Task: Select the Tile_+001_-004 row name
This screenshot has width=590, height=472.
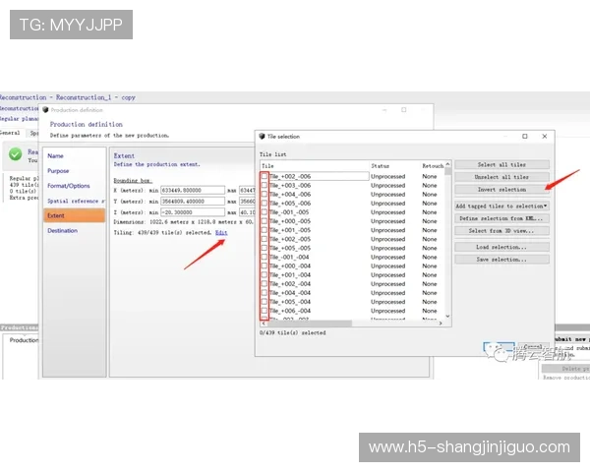Action: [x=290, y=275]
